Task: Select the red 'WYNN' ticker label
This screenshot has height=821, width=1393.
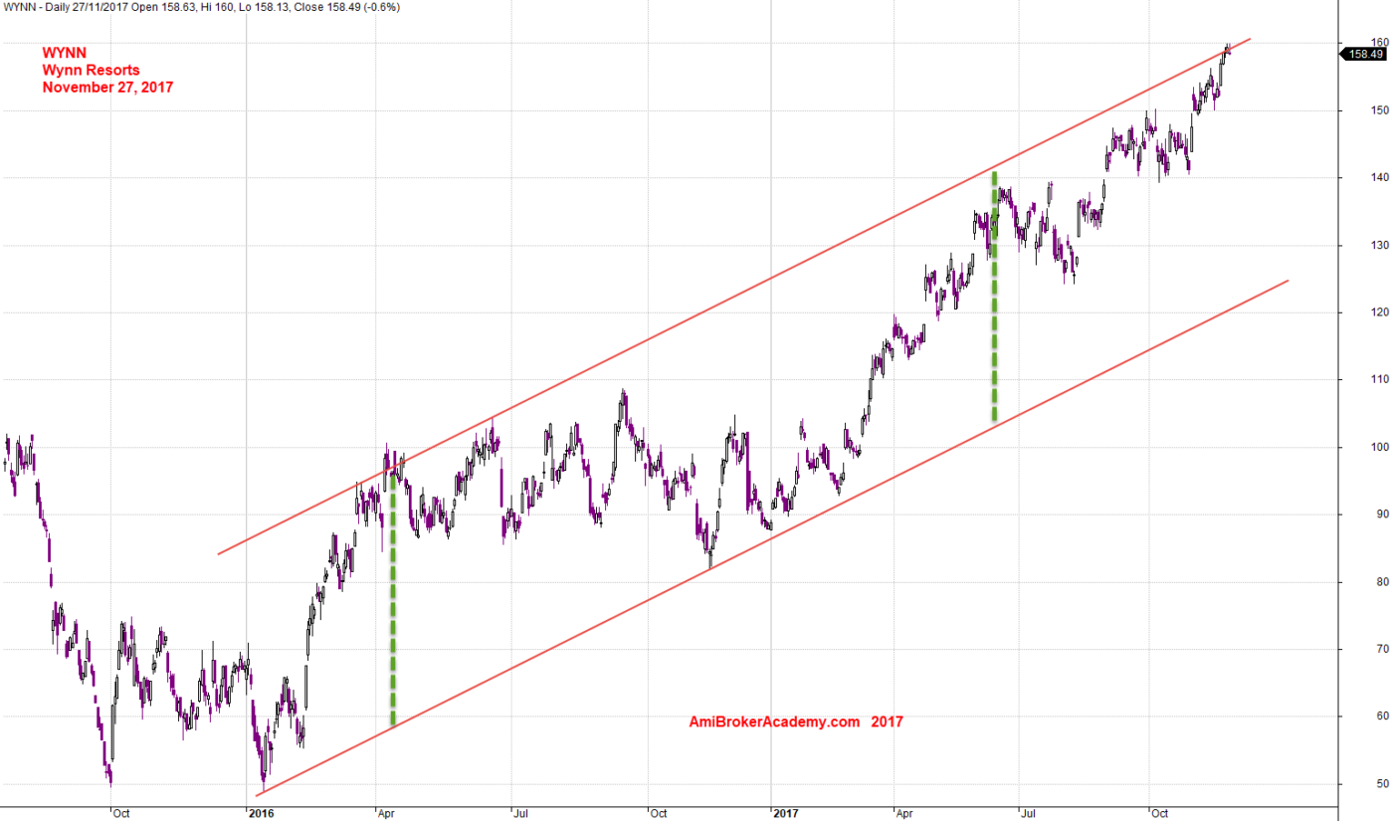Action: point(64,53)
